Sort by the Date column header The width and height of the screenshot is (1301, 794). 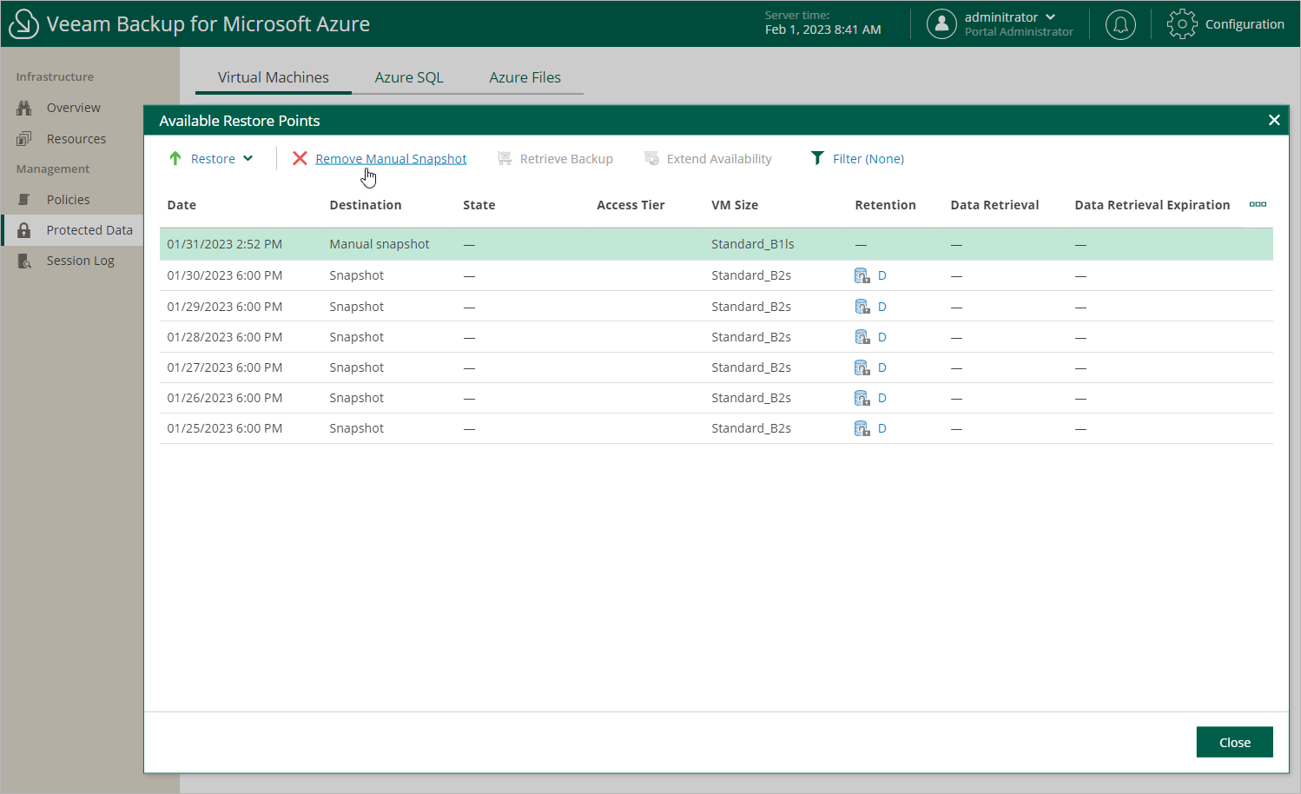coord(182,205)
